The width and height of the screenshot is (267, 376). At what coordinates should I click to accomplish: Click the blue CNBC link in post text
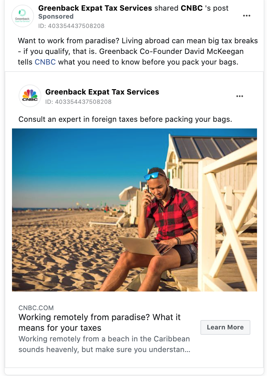(x=45, y=62)
